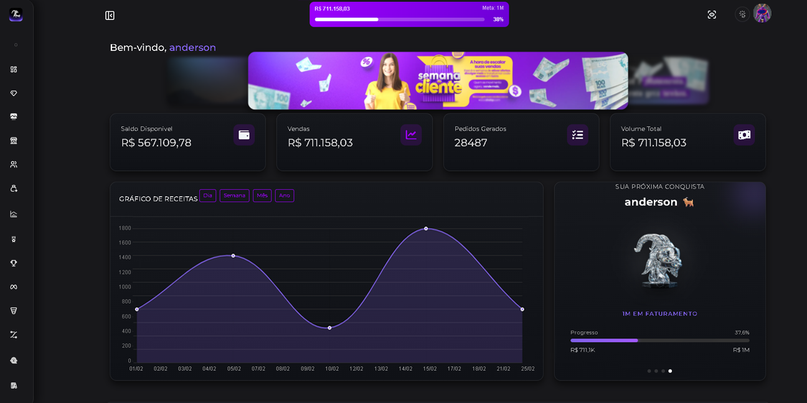Open the funnel icon in sidebar
Screen dimensions: 807x403
[14, 310]
